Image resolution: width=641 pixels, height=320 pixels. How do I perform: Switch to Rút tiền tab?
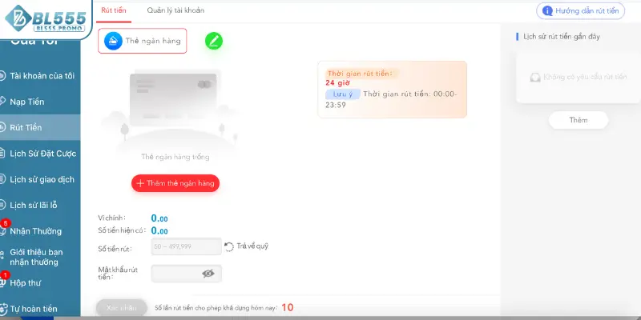pos(114,10)
